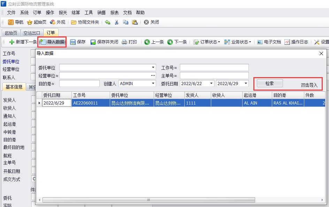Image resolution: width=329 pixels, height=207 pixels.
Task: Open the 委托单位 dropdown in dialog
Action: 153,67
